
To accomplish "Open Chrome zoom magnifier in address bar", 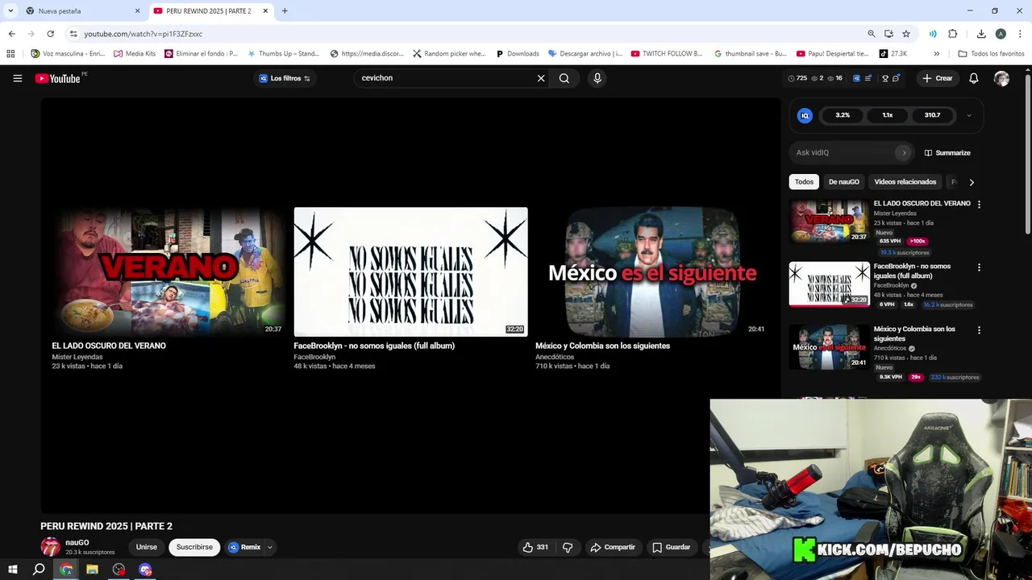I will 872,34.
